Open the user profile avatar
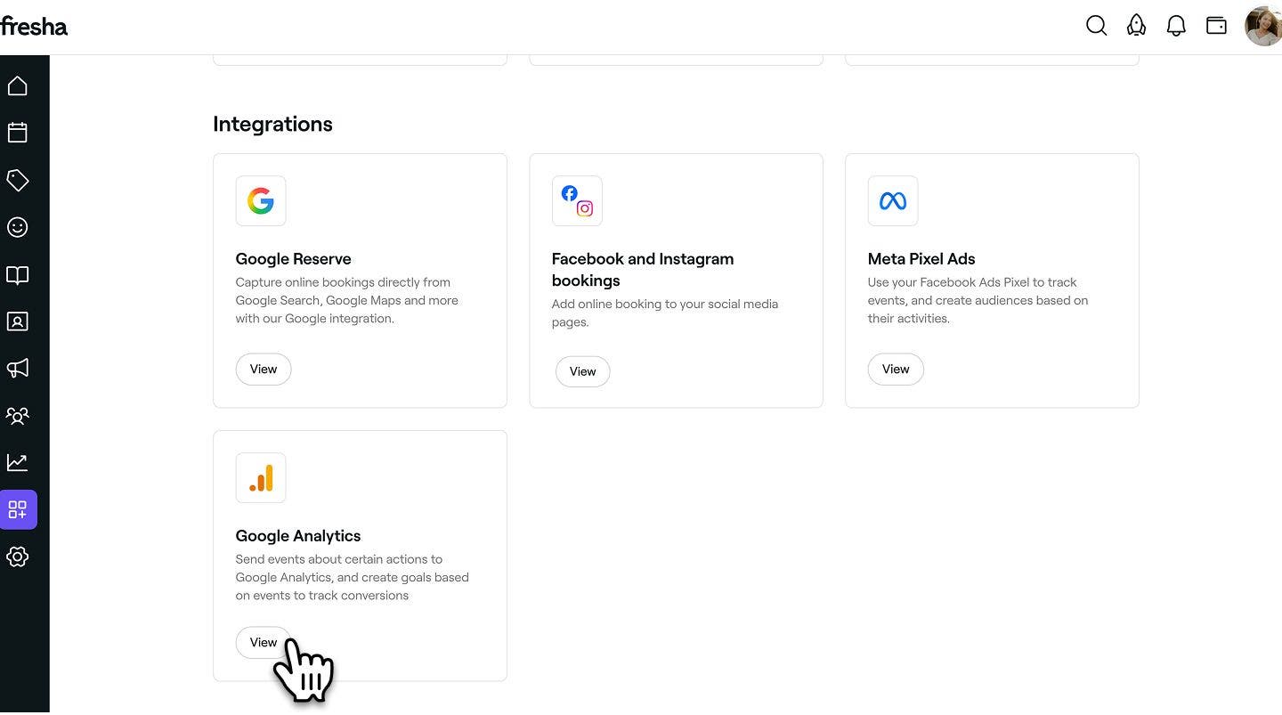 point(1262,26)
